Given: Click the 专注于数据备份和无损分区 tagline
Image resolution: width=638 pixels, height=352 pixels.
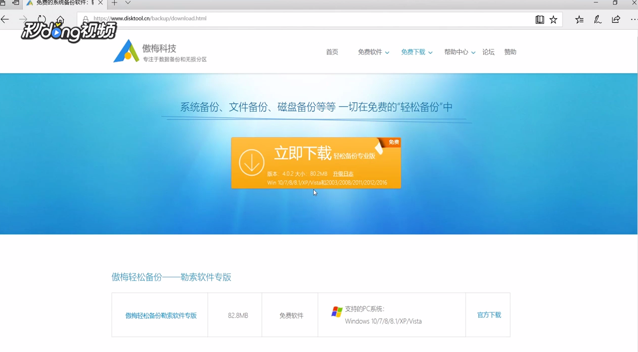Looking at the screenshot, I should coord(174,59).
